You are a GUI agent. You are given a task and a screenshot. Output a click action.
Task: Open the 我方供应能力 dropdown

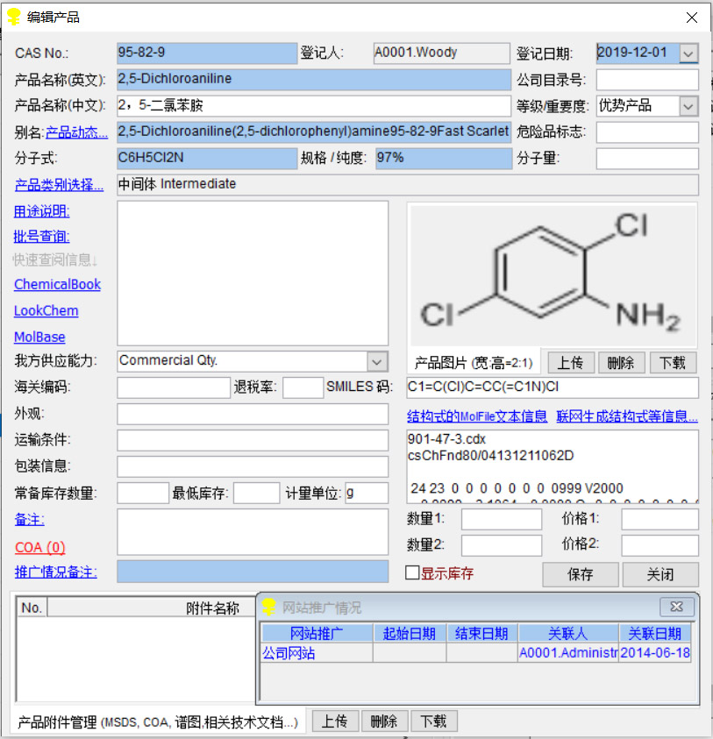click(x=376, y=361)
